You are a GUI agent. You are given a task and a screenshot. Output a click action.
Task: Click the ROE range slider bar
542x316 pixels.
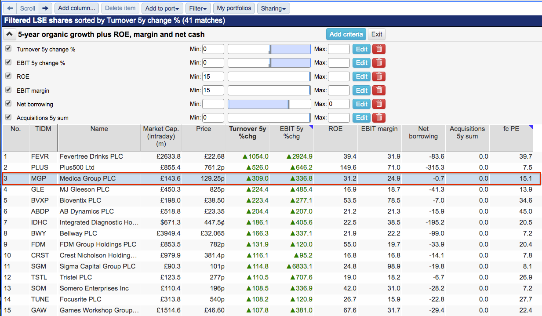[269, 76]
